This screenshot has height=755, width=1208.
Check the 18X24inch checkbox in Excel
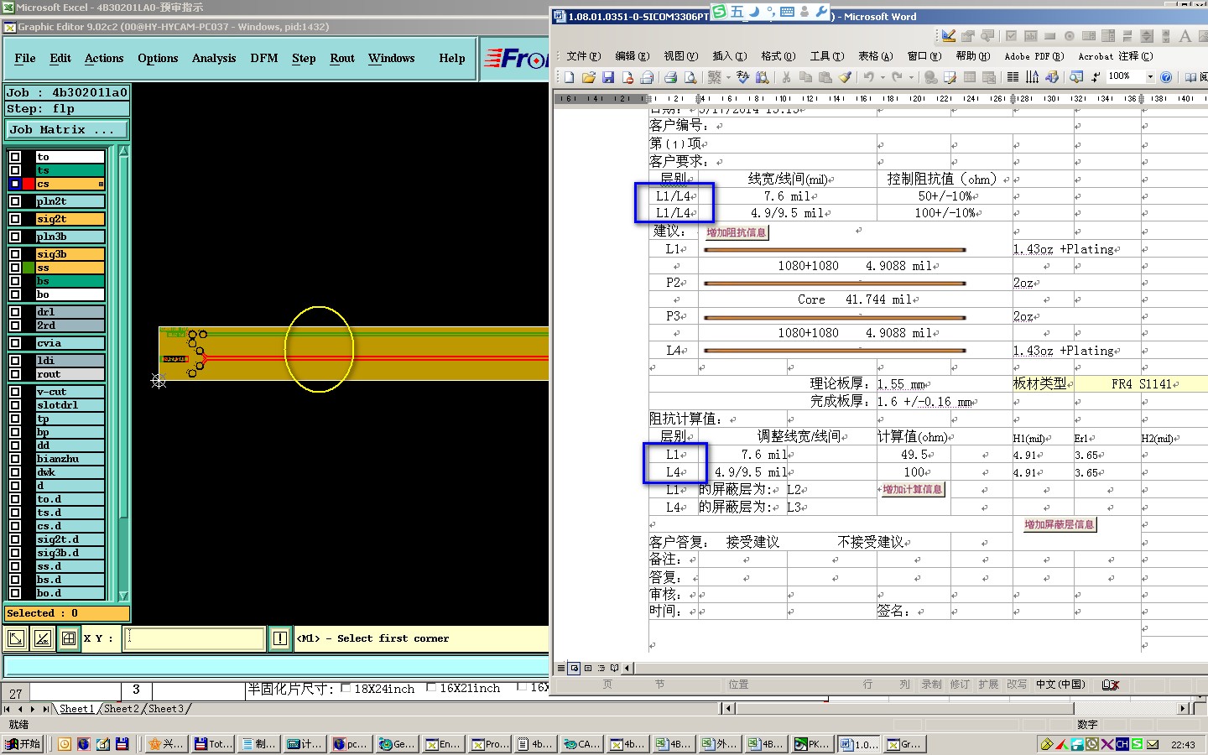coord(346,689)
